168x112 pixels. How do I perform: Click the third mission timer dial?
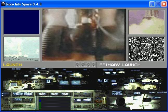(x=88, y=64)
